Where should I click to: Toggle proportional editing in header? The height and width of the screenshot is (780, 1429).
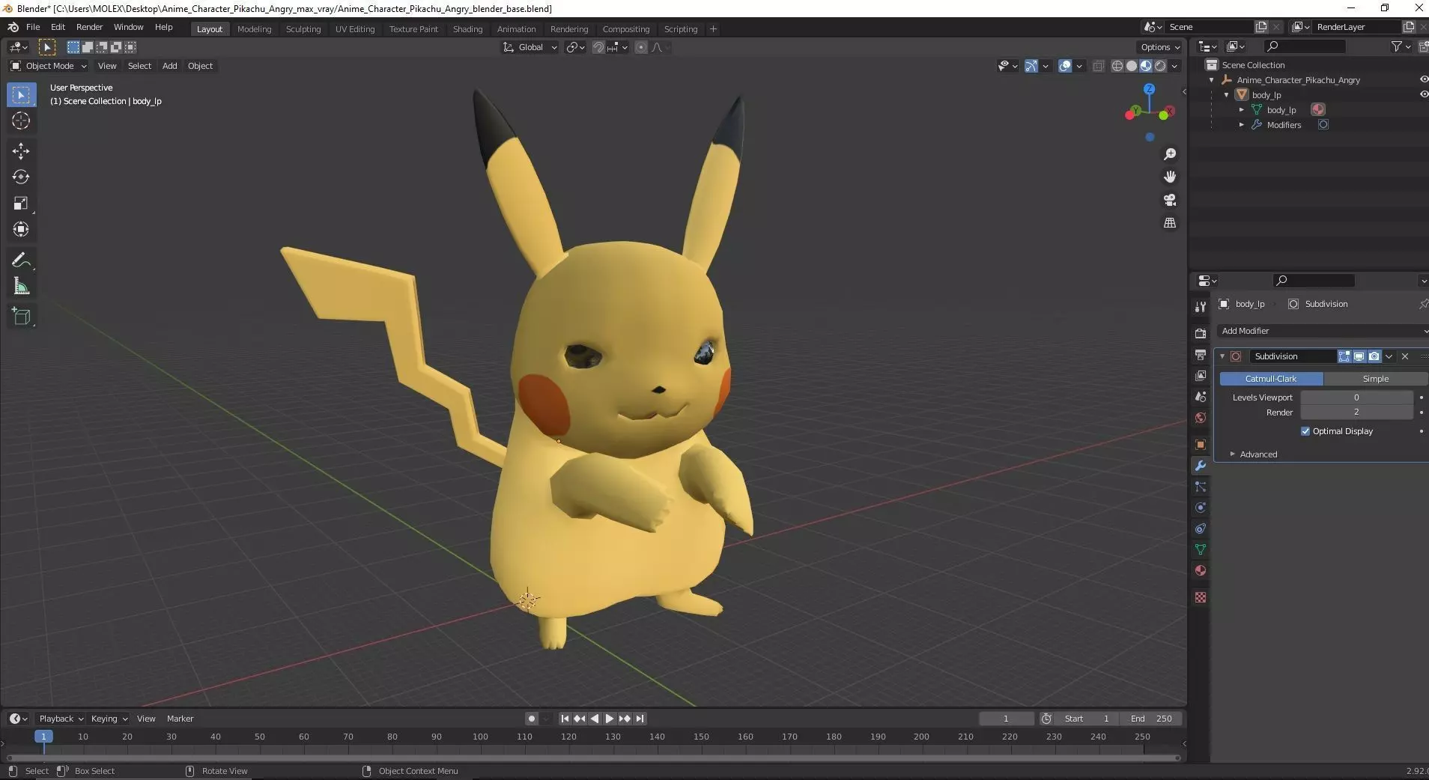(x=641, y=47)
